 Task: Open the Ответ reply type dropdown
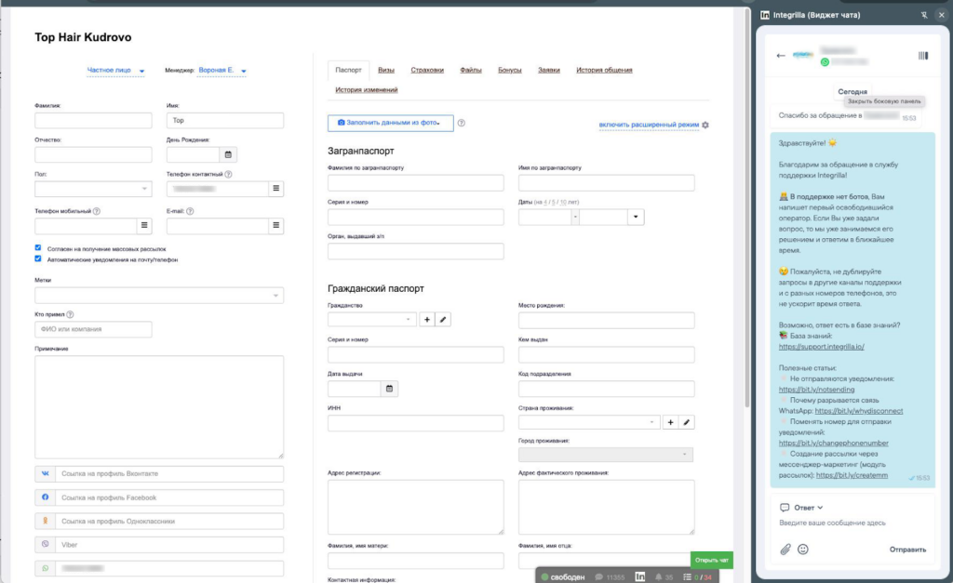(802, 508)
